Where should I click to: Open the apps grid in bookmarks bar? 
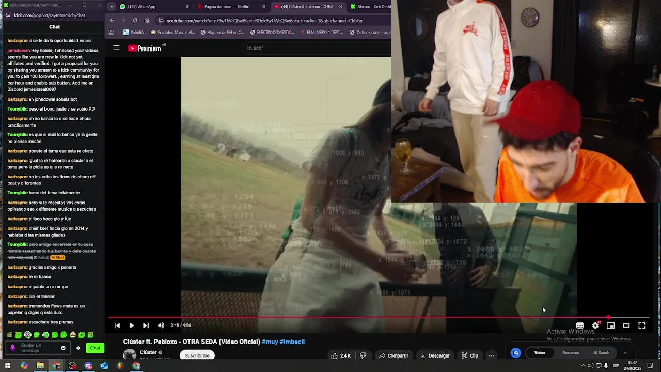click(111, 32)
